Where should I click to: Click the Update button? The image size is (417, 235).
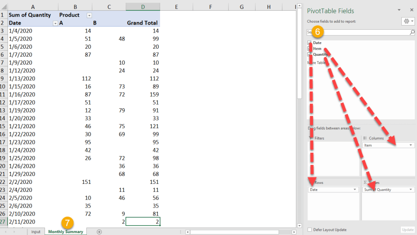[407, 230]
